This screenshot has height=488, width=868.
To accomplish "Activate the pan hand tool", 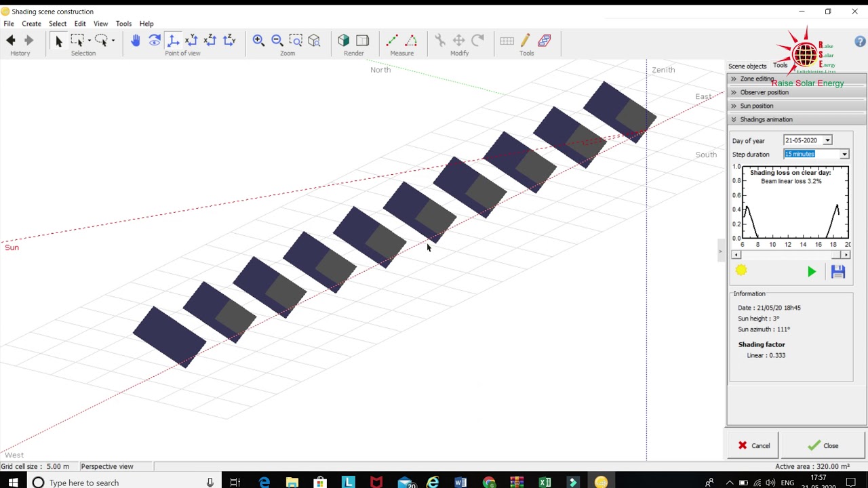I will 135,41.
